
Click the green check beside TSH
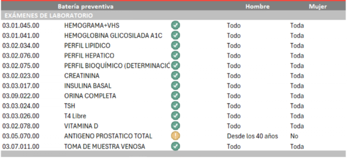[x=176, y=106]
